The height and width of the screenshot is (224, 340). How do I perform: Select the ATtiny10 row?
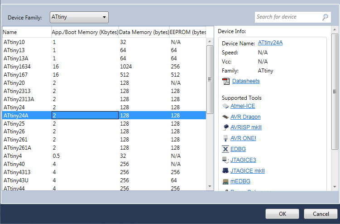point(104,42)
